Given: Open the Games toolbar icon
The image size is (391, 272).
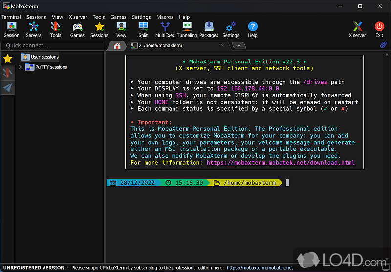Looking at the screenshot, I should [77, 29].
